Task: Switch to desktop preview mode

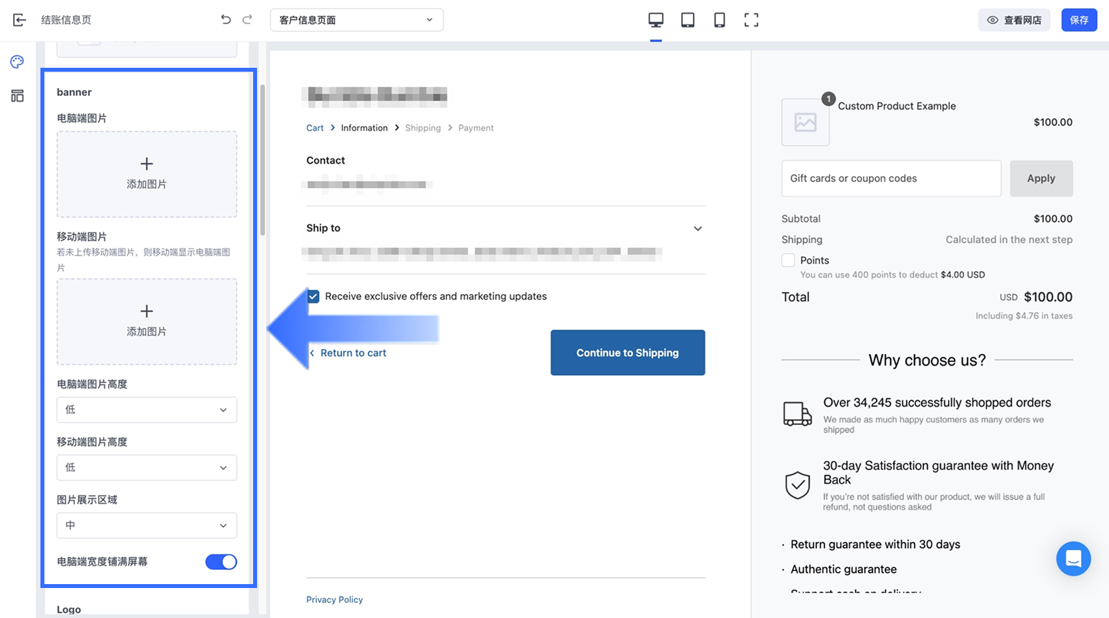Action: click(656, 20)
